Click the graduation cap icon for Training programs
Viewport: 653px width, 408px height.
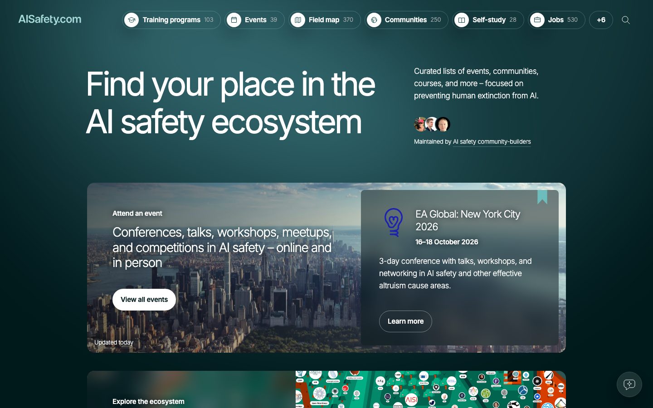click(x=132, y=20)
